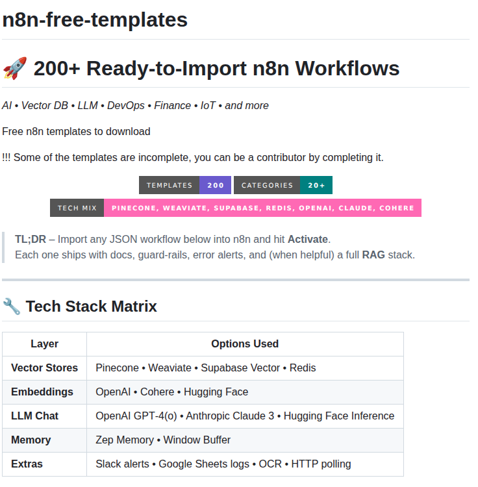Viewport: 478px width, 487px height.
Task: Click the cell Zep Memory • Window Buffer
Action: 245,440
